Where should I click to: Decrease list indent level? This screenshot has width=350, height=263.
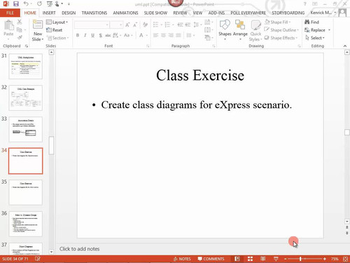pos(180,25)
